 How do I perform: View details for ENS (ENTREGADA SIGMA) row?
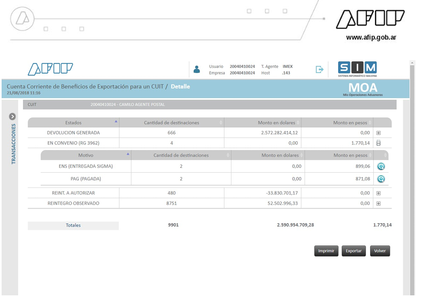click(x=381, y=166)
